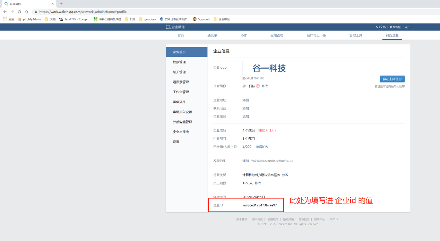This screenshot has width=440, height=241.
Task: Switch to the 应用管理 tab
Action: (277, 35)
